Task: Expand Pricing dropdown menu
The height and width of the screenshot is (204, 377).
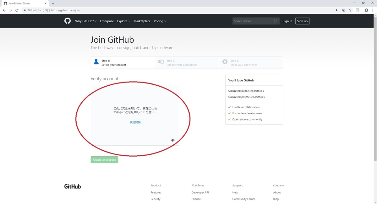Action: 160,21
